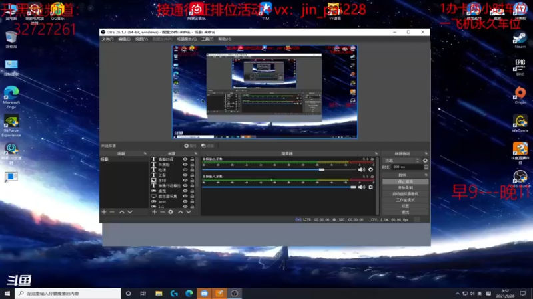Viewport: 533px width, 299px height.
Task: Show the hidden third text source
Action: [185, 170]
